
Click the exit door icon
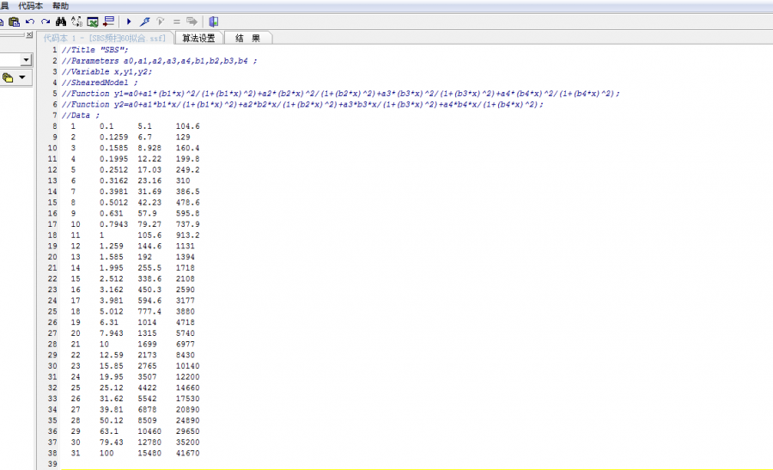click(x=214, y=21)
